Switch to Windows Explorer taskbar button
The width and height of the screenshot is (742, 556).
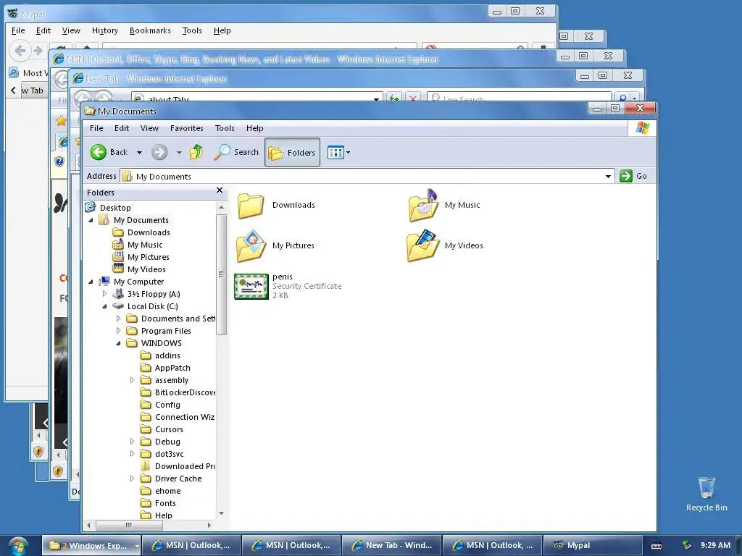pos(91,546)
